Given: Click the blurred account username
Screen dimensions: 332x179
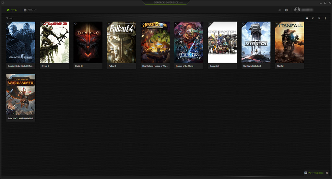Looking at the screenshot, I should pyautogui.click(x=307, y=10).
